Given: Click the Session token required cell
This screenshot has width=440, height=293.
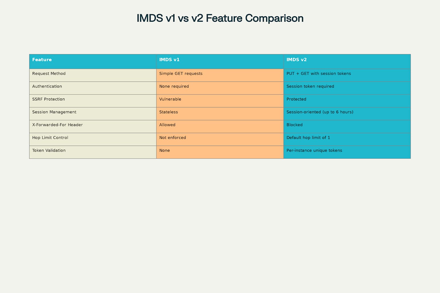Looking at the screenshot, I should click(x=347, y=88).
